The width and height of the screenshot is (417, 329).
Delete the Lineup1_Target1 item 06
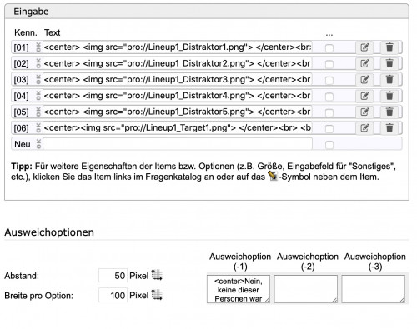tap(389, 128)
